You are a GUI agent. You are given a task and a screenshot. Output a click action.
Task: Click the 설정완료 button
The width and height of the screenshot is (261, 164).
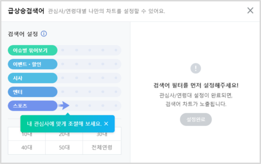[x=196, y=119]
